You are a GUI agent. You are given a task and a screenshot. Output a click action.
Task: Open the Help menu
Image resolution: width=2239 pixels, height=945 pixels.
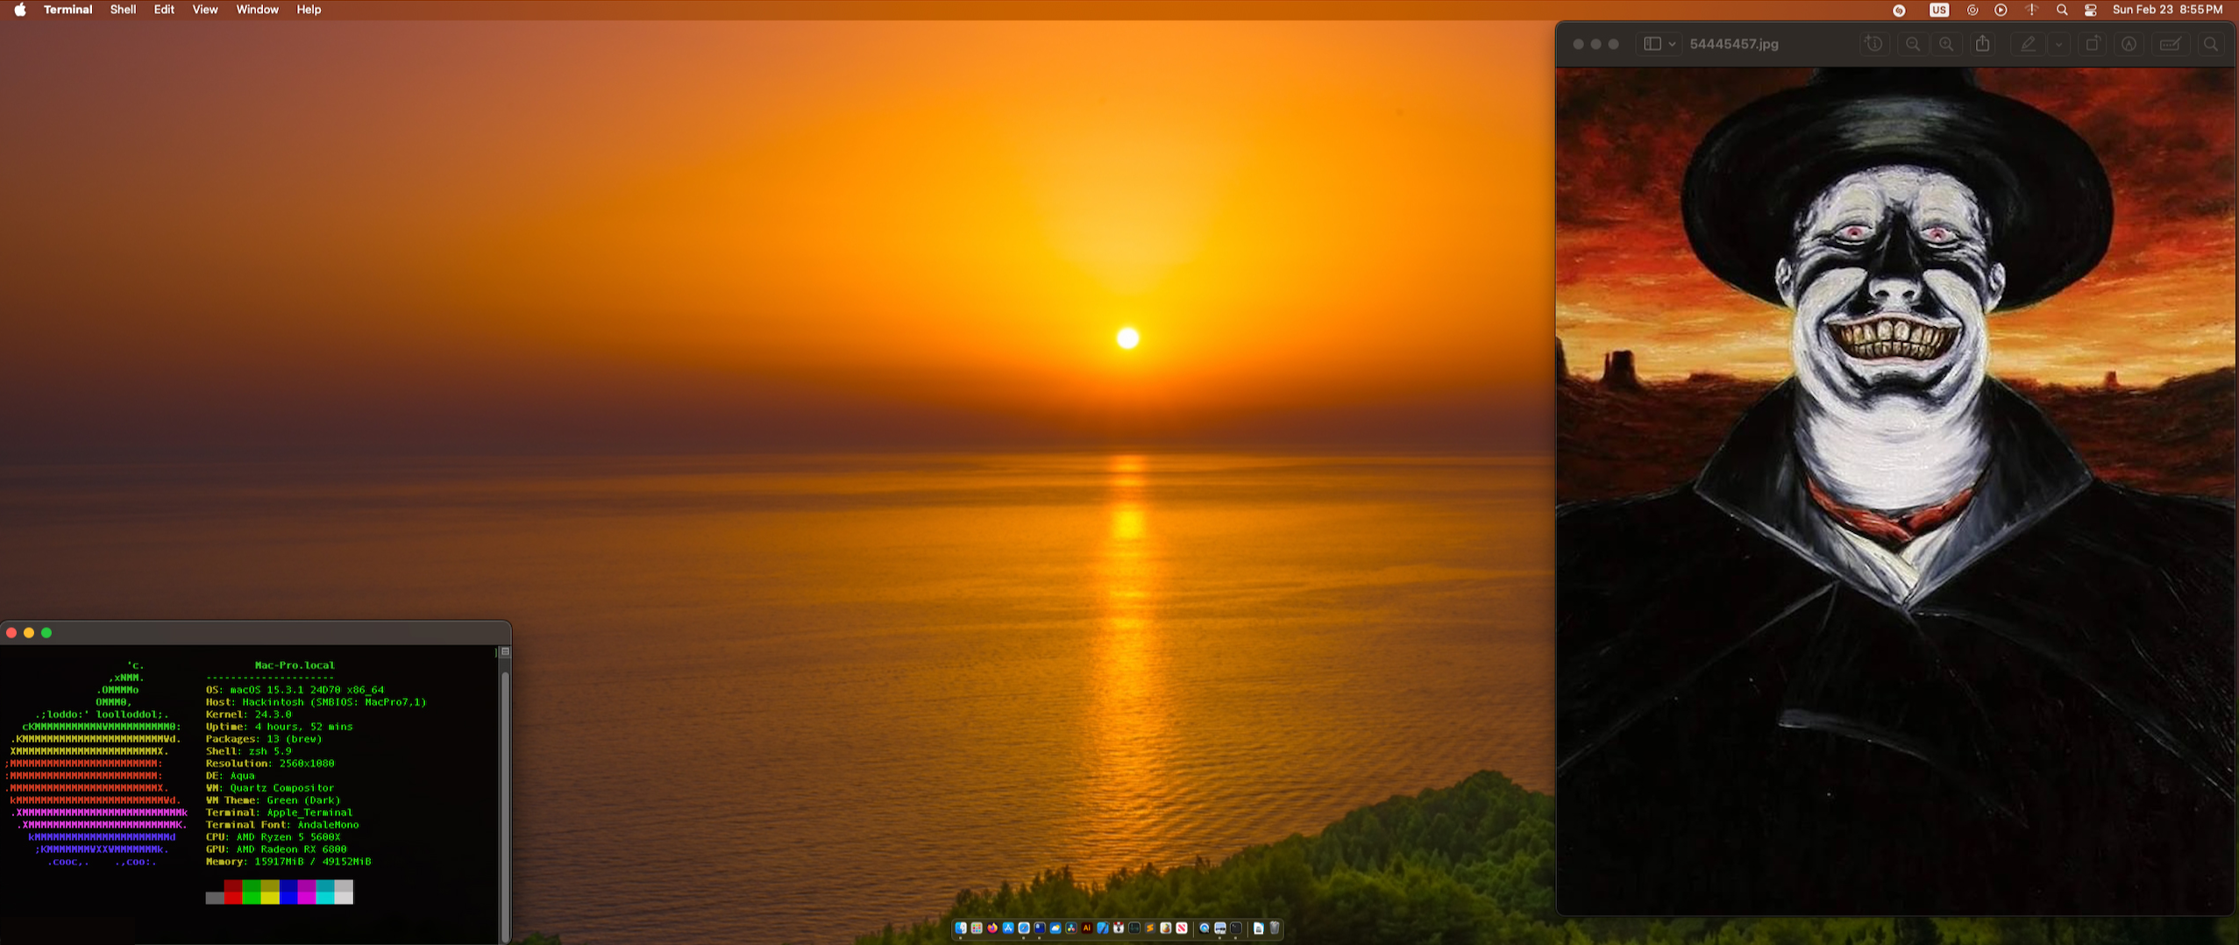pos(309,10)
